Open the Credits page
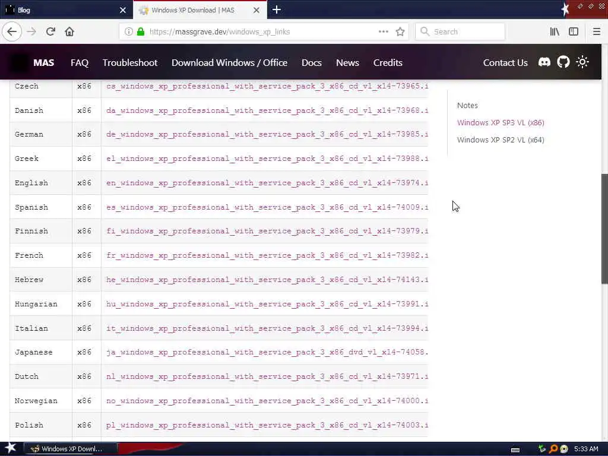 [x=388, y=62]
